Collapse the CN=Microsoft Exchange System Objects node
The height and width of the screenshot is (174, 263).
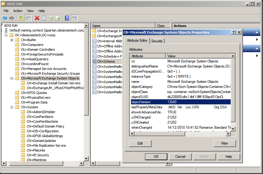[x=12, y=78]
